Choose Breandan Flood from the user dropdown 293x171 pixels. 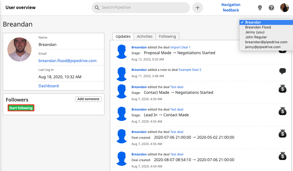(x=266, y=27)
